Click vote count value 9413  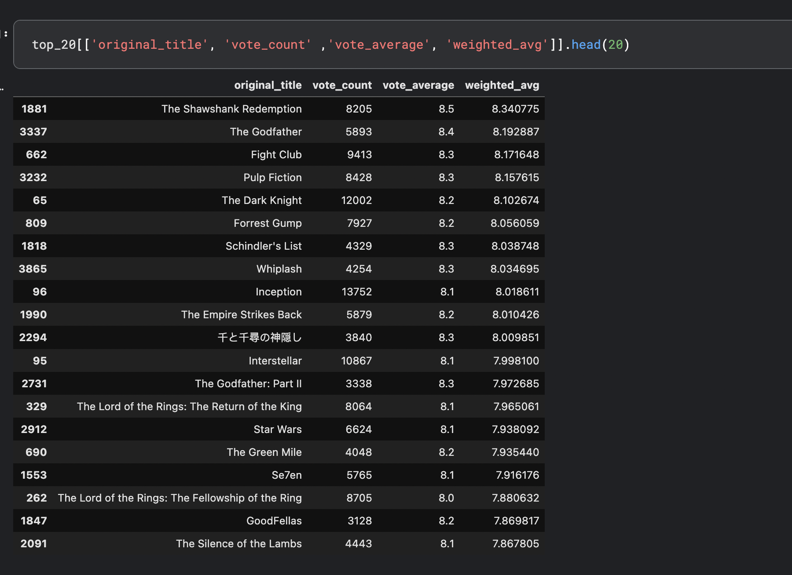coord(359,154)
